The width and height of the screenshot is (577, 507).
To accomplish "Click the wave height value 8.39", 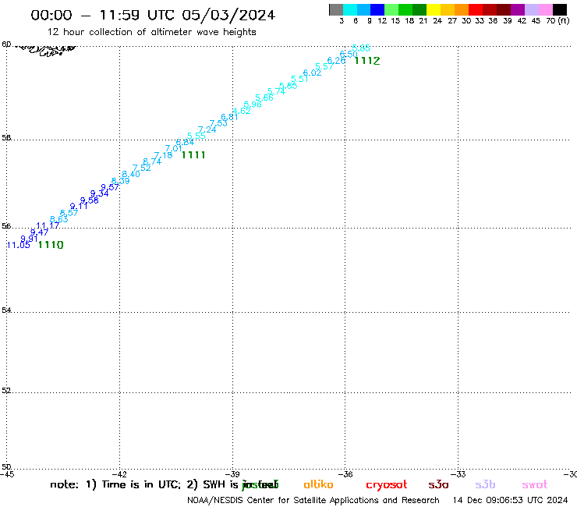I will pyautogui.click(x=120, y=181).
